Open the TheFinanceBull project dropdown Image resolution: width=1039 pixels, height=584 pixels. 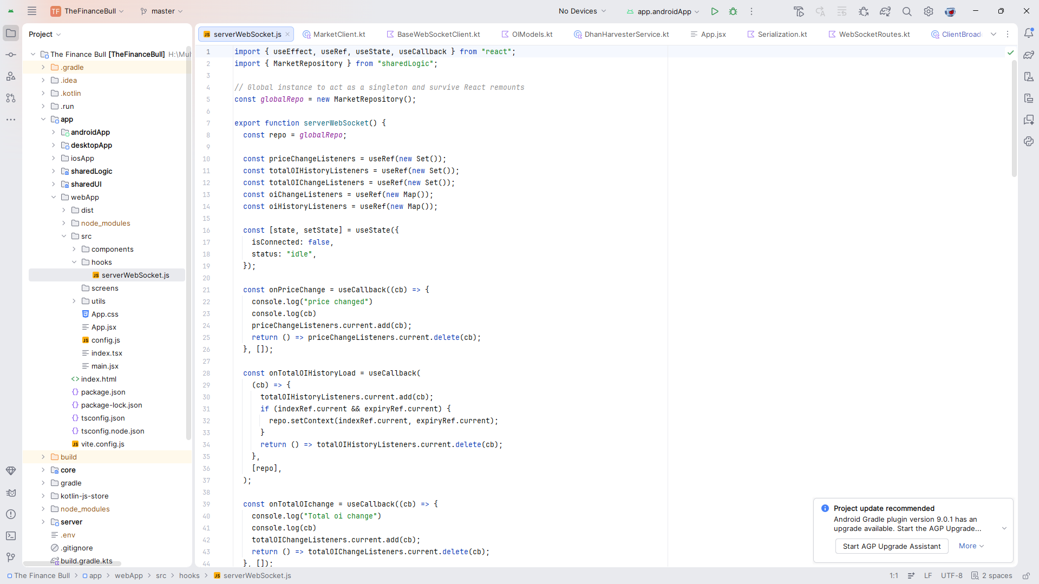coord(87,11)
